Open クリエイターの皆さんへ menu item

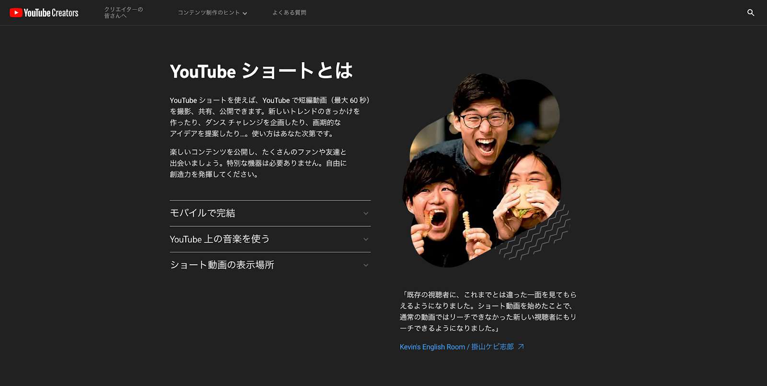pyautogui.click(x=124, y=12)
